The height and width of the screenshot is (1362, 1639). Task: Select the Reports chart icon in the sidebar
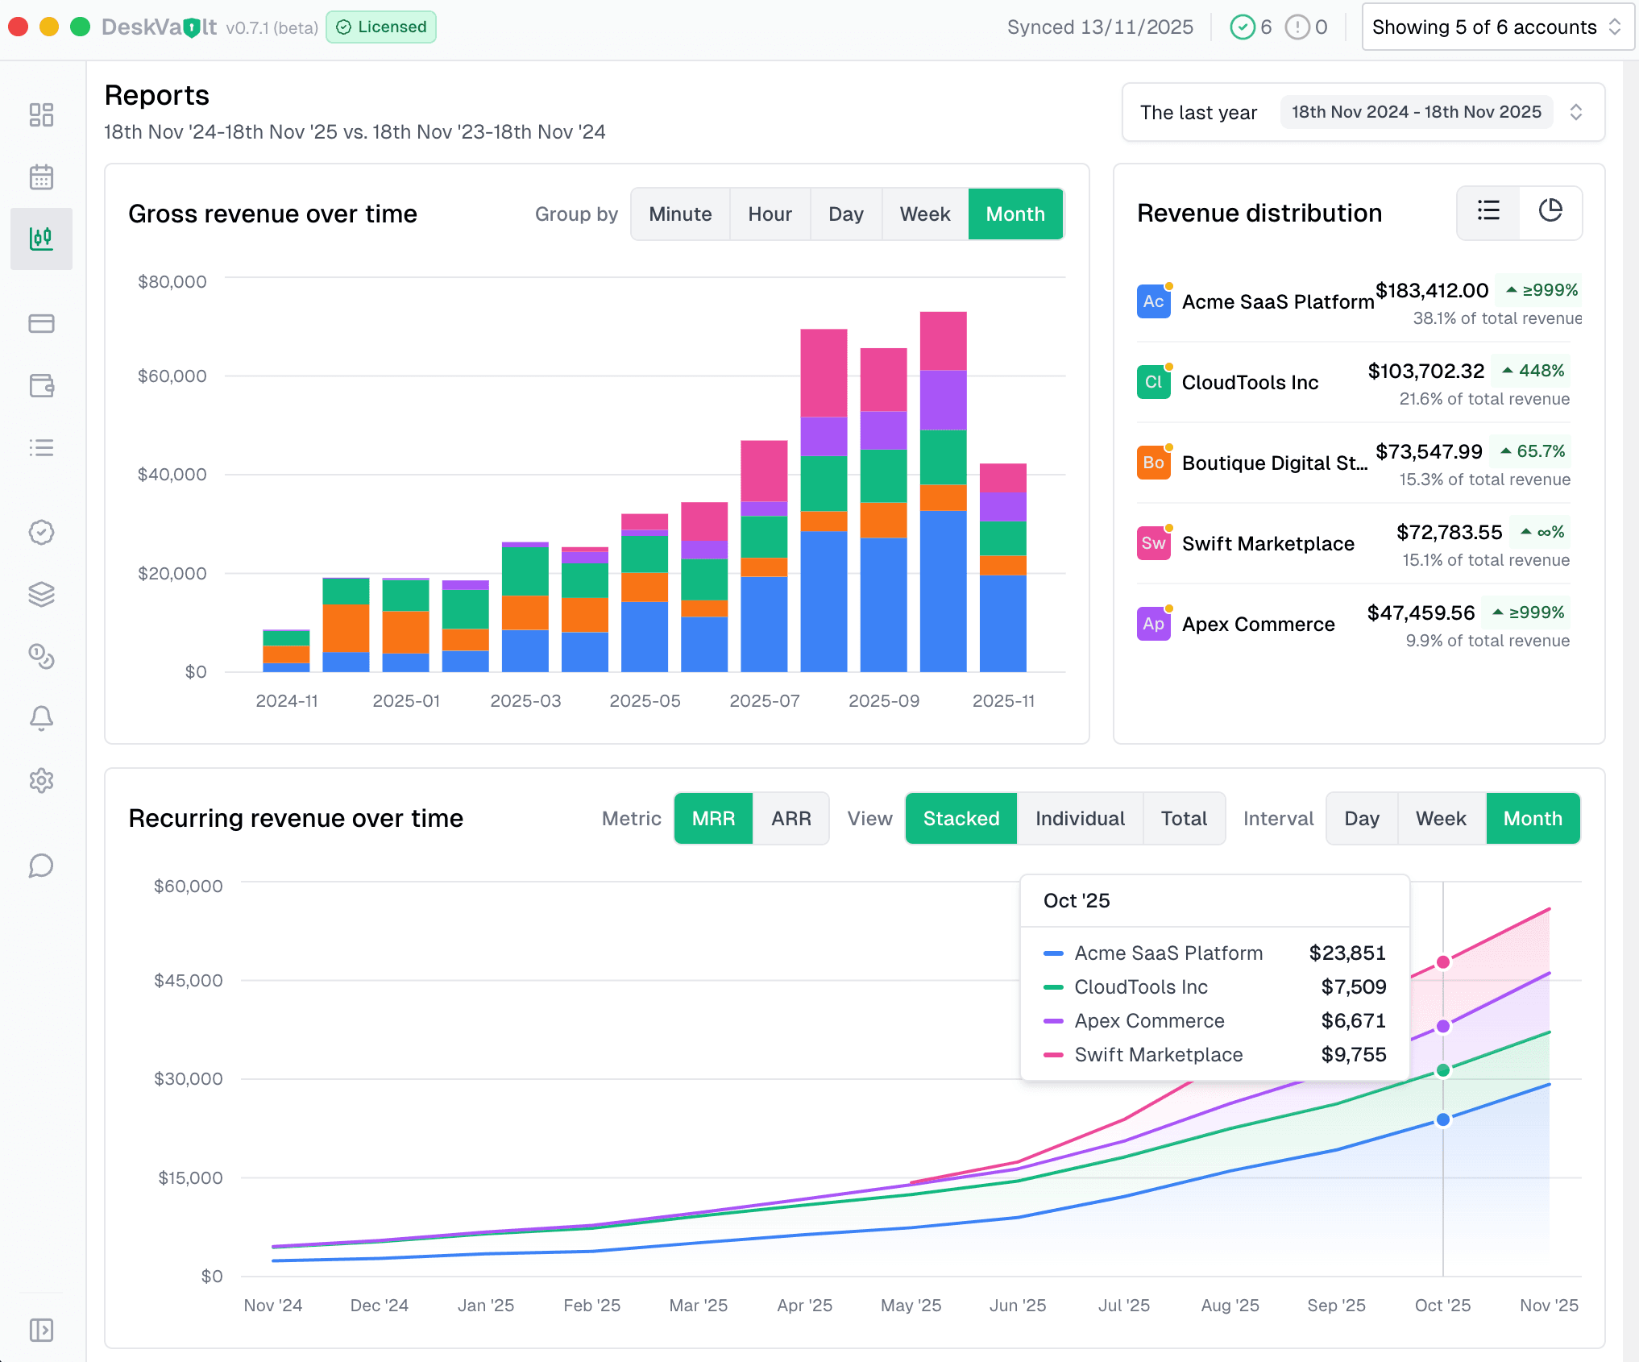[41, 239]
